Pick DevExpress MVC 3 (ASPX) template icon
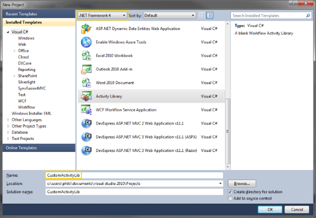Image resolution: width=316 pixels, height=218 pixels. click(x=86, y=137)
